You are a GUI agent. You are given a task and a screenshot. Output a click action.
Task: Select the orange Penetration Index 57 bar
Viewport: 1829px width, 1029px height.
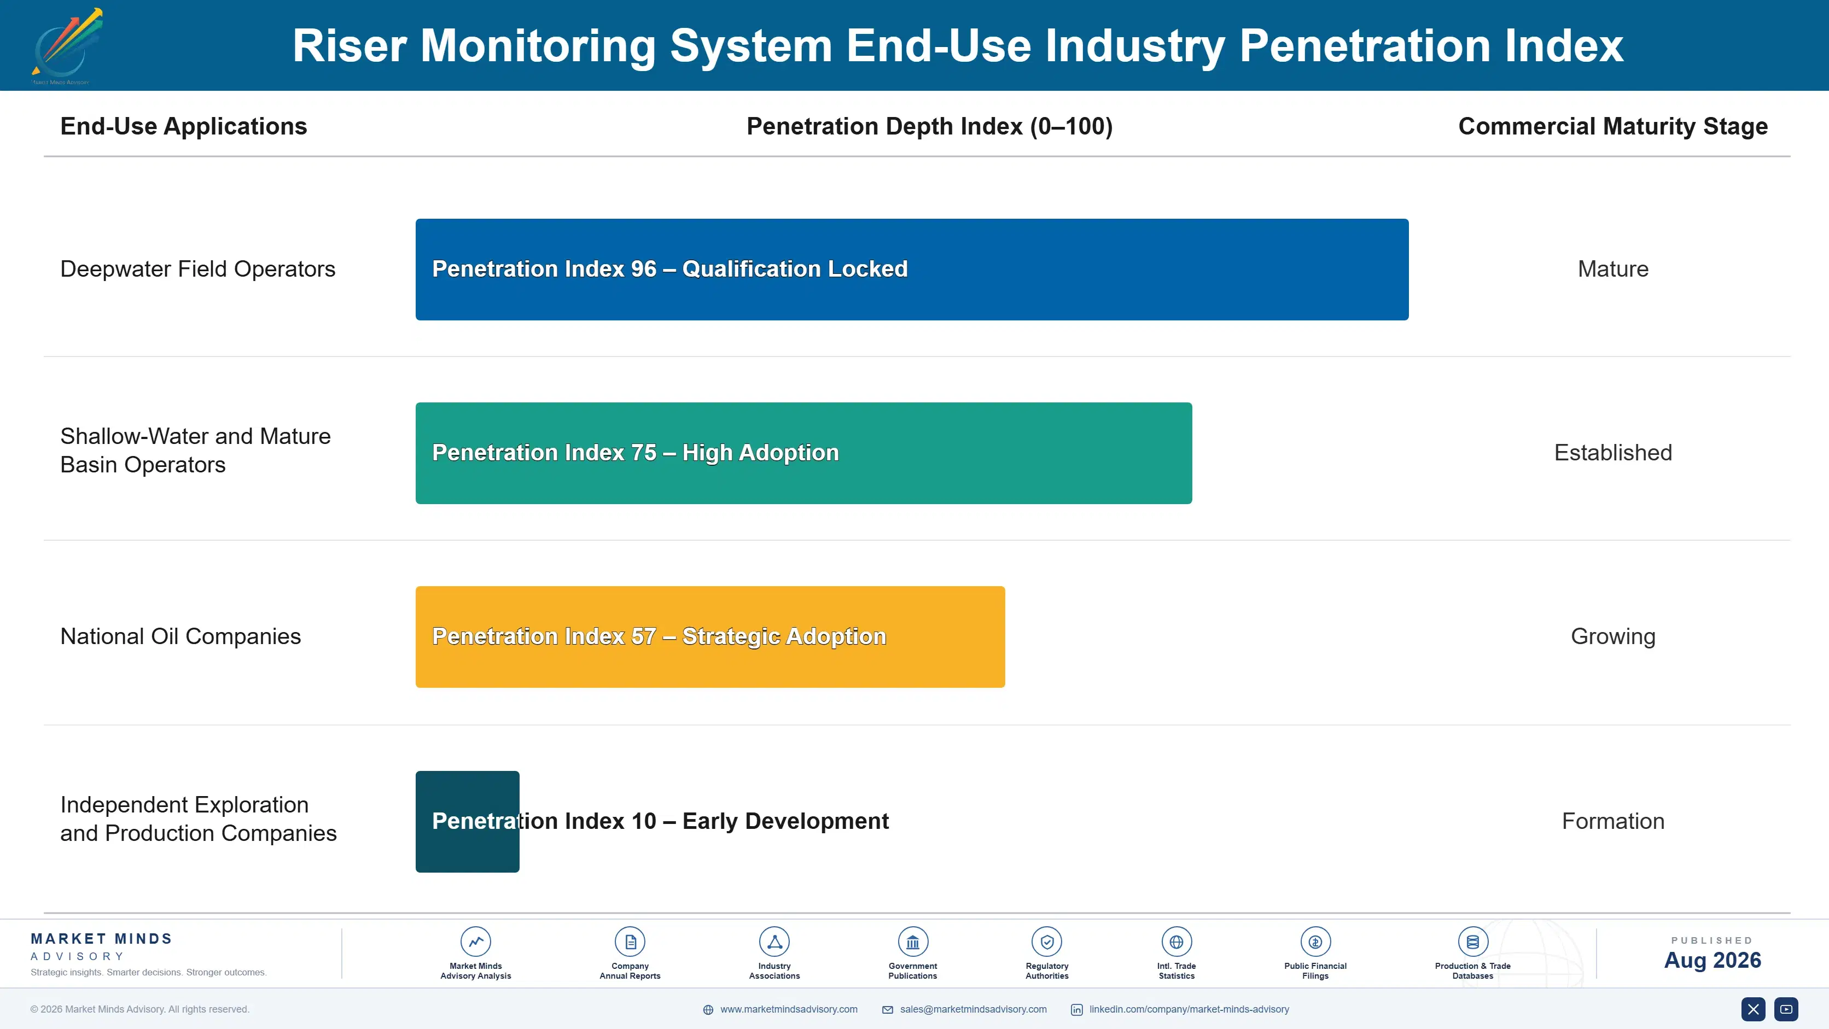click(x=710, y=636)
